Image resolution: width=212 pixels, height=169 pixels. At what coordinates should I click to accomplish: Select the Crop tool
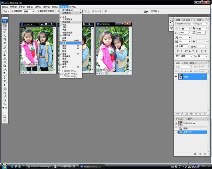point(5,39)
